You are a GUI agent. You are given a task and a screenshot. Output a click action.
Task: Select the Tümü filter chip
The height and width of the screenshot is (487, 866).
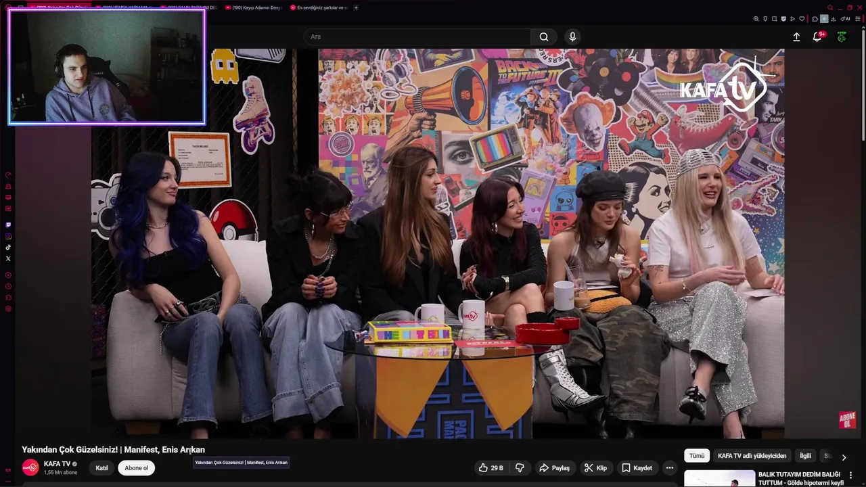pyautogui.click(x=697, y=456)
